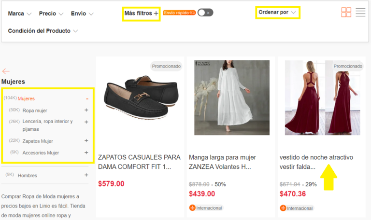Open the Marca filter dropdown

click(x=20, y=14)
